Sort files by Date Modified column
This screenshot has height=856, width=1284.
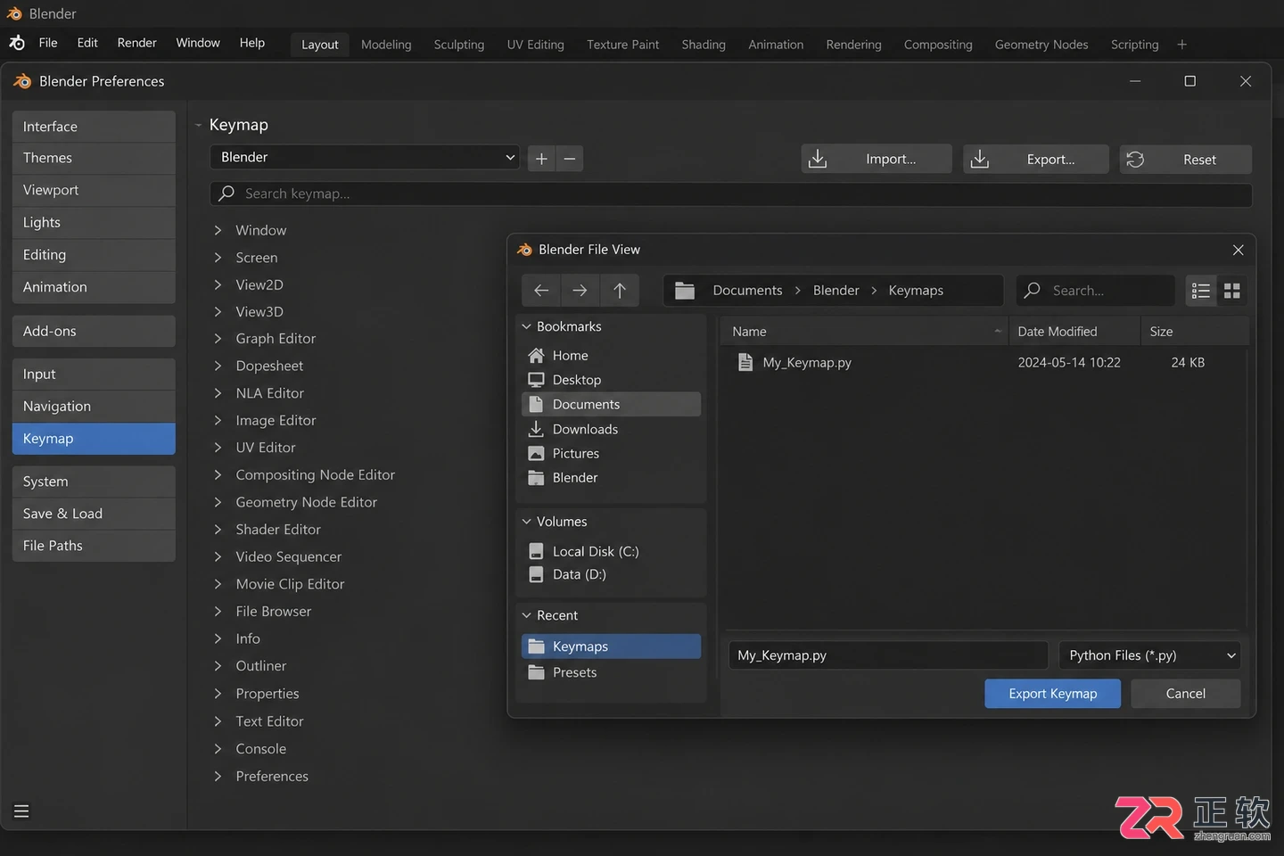click(x=1074, y=332)
